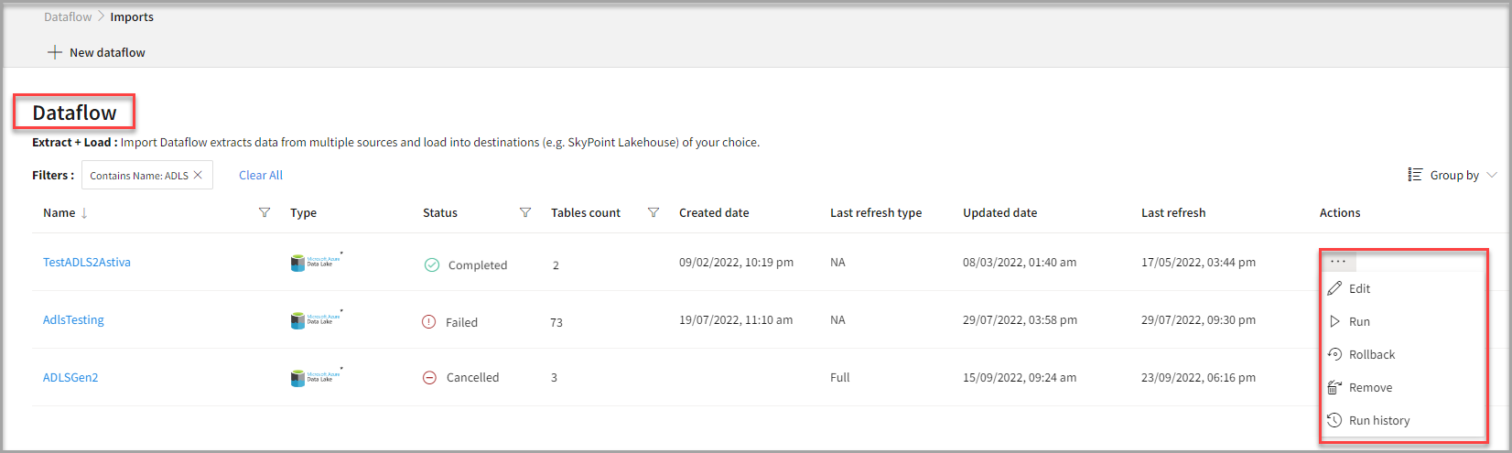Viewport: 1512px width, 453px height.
Task: Open the ADLSGen2 dataflow link
Action: point(70,377)
